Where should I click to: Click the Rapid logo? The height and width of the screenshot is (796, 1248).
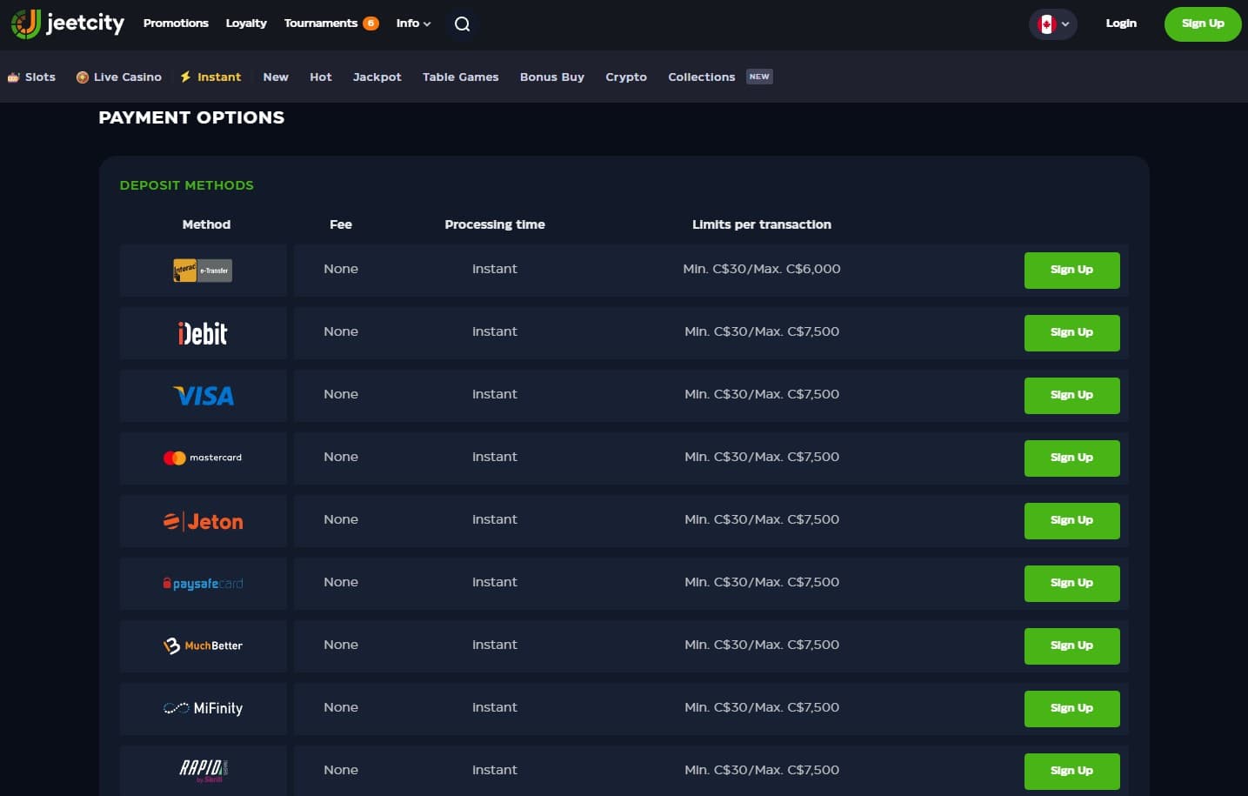(x=204, y=771)
